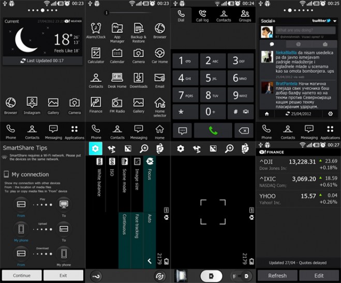Screen dimensions: 341x283
Task: Expand the Image size setting
Action: [137, 184]
